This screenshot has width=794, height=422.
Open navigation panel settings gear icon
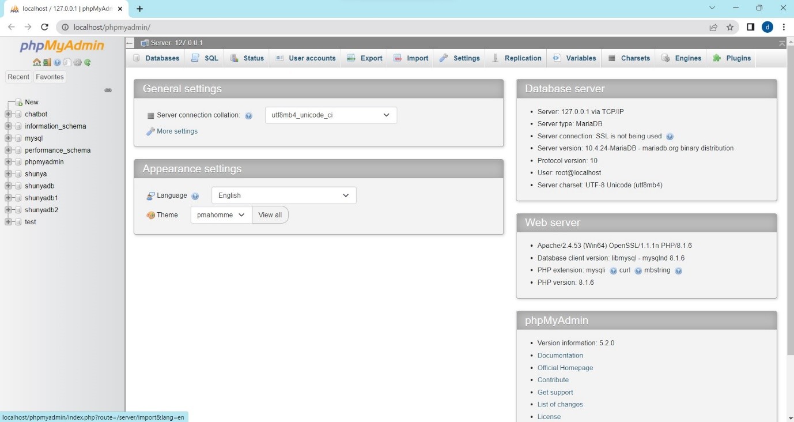pyautogui.click(x=77, y=62)
